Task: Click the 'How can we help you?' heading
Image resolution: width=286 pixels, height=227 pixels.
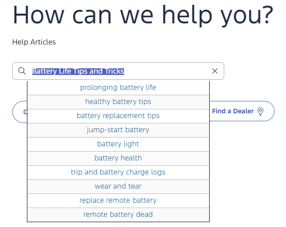Action: (143, 15)
